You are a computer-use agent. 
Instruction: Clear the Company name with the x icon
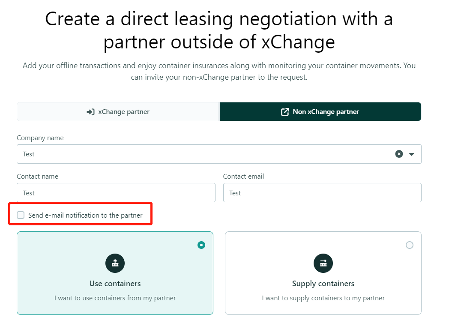pos(399,154)
